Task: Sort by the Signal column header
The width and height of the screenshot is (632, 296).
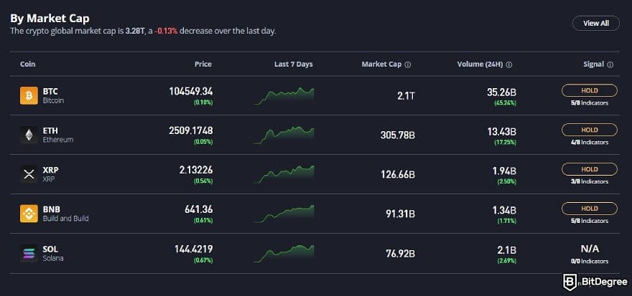Action: [x=594, y=65]
